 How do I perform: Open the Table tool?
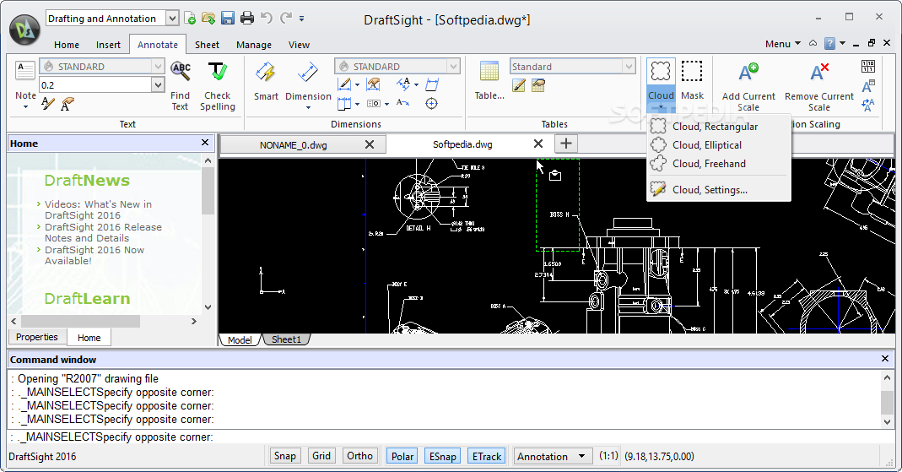[x=489, y=80]
